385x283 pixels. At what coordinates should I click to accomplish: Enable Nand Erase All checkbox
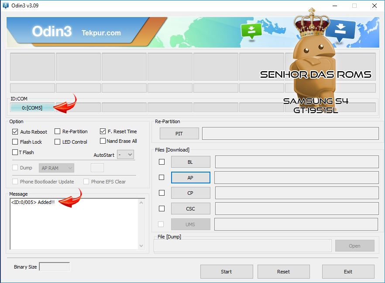click(103, 141)
